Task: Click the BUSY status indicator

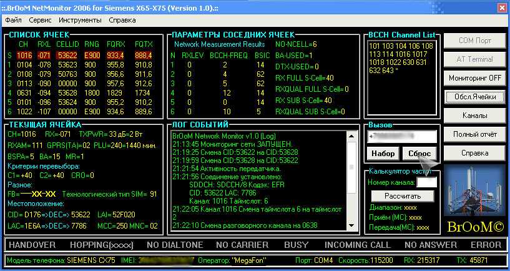Action: coord(297,245)
